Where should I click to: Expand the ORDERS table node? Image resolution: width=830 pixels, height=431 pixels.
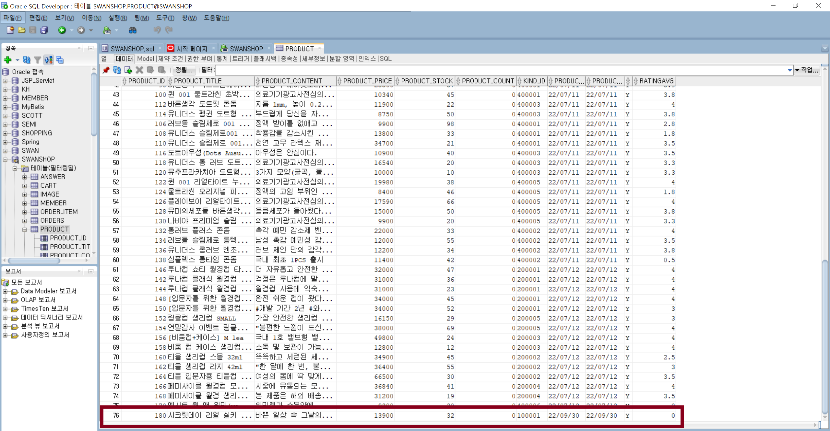25,221
